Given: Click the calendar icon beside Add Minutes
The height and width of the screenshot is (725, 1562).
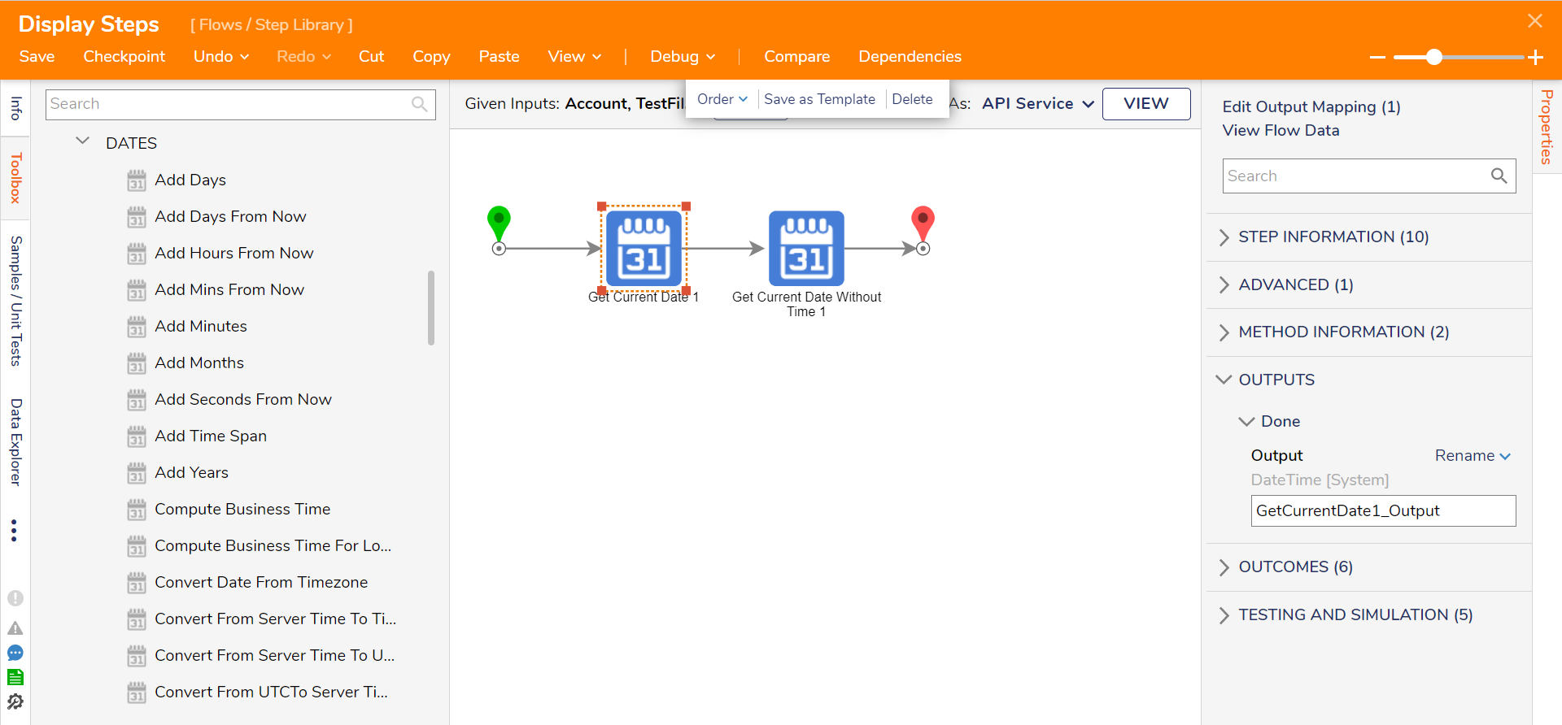Looking at the screenshot, I should pos(137,327).
